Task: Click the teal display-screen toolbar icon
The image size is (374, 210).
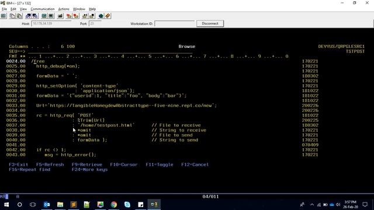Action: 44,16
